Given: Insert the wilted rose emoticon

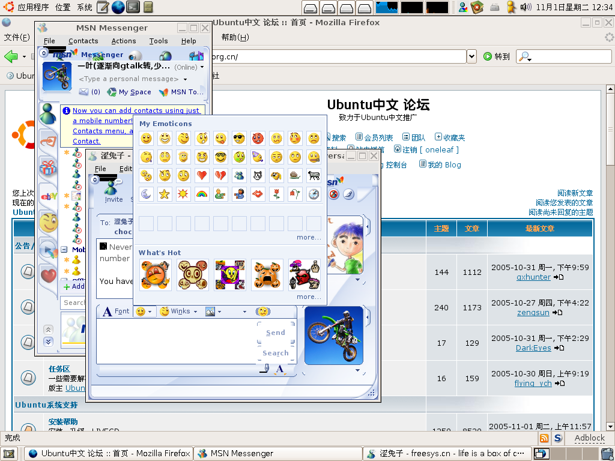Looking at the screenshot, I should [295, 194].
